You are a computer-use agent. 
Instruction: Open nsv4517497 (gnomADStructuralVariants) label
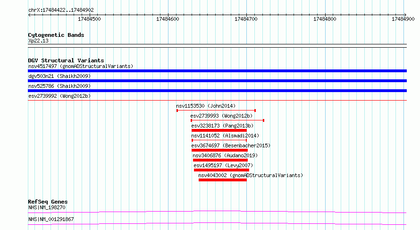(x=81, y=66)
